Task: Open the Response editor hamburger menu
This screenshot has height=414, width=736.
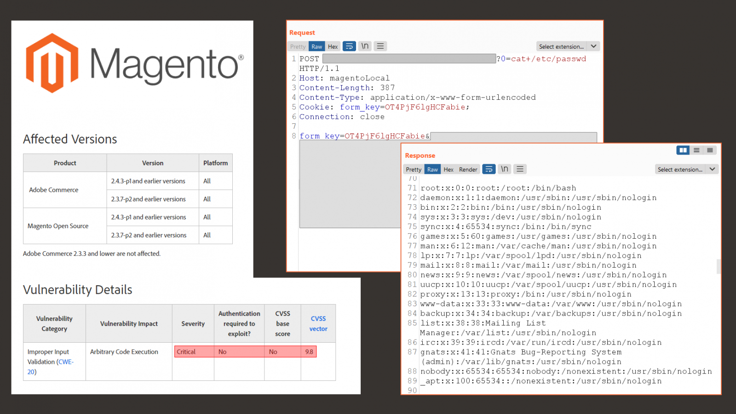Action: tap(520, 169)
